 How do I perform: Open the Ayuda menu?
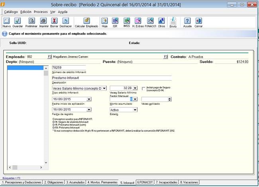tap(63, 12)
